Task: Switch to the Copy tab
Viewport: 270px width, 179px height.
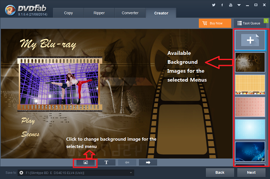Action: click(68, 13)
